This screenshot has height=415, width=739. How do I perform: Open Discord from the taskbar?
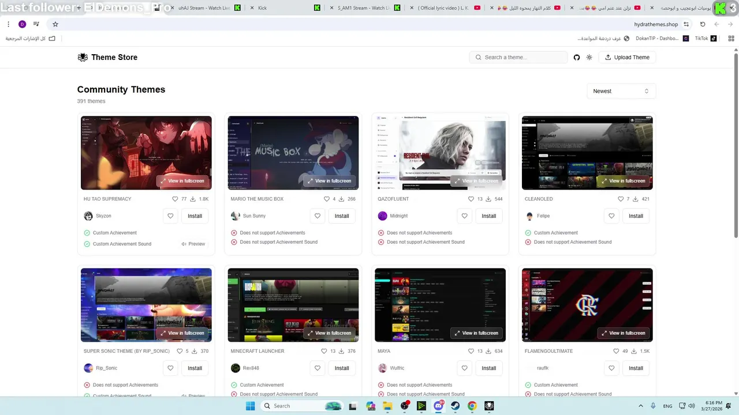(438, 406)
